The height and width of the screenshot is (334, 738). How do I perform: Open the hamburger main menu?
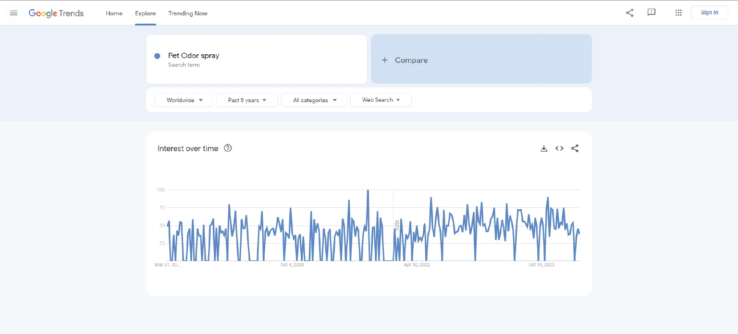pyautogui.click(x=13, y=13)
